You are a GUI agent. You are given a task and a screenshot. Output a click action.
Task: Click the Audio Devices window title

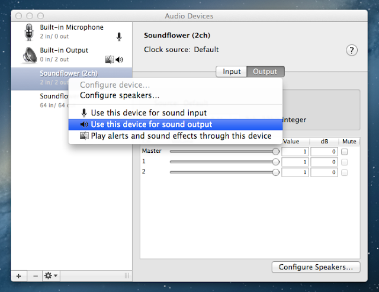(x=189, y=16)
